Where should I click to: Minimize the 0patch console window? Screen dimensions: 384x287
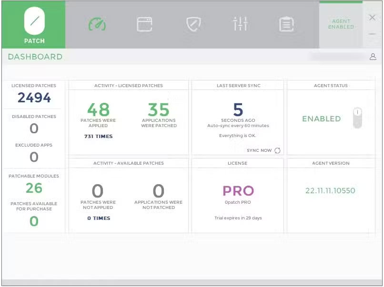tap(372, 34)
